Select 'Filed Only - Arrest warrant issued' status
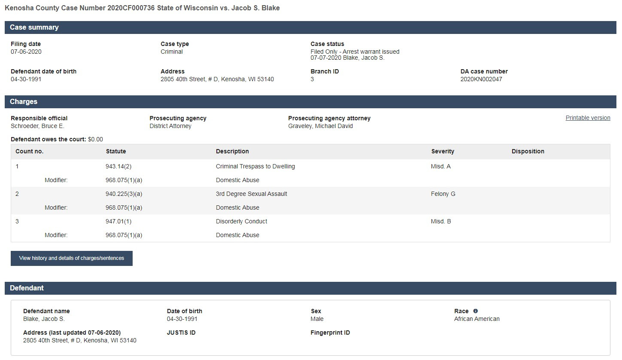 355,52
